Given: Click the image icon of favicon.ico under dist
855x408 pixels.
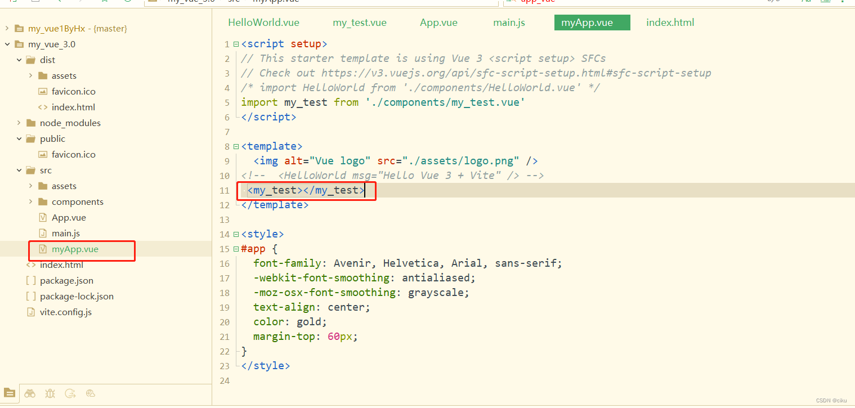Looking at the screenshot, I should coord(43,91).
